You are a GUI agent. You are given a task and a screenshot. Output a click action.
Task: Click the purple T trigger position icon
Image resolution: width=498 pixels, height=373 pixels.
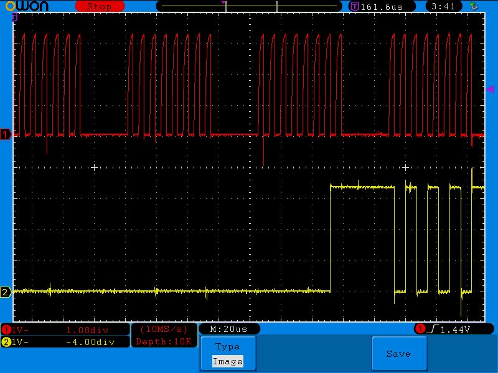pyautogui.click(x=354, y=6)
